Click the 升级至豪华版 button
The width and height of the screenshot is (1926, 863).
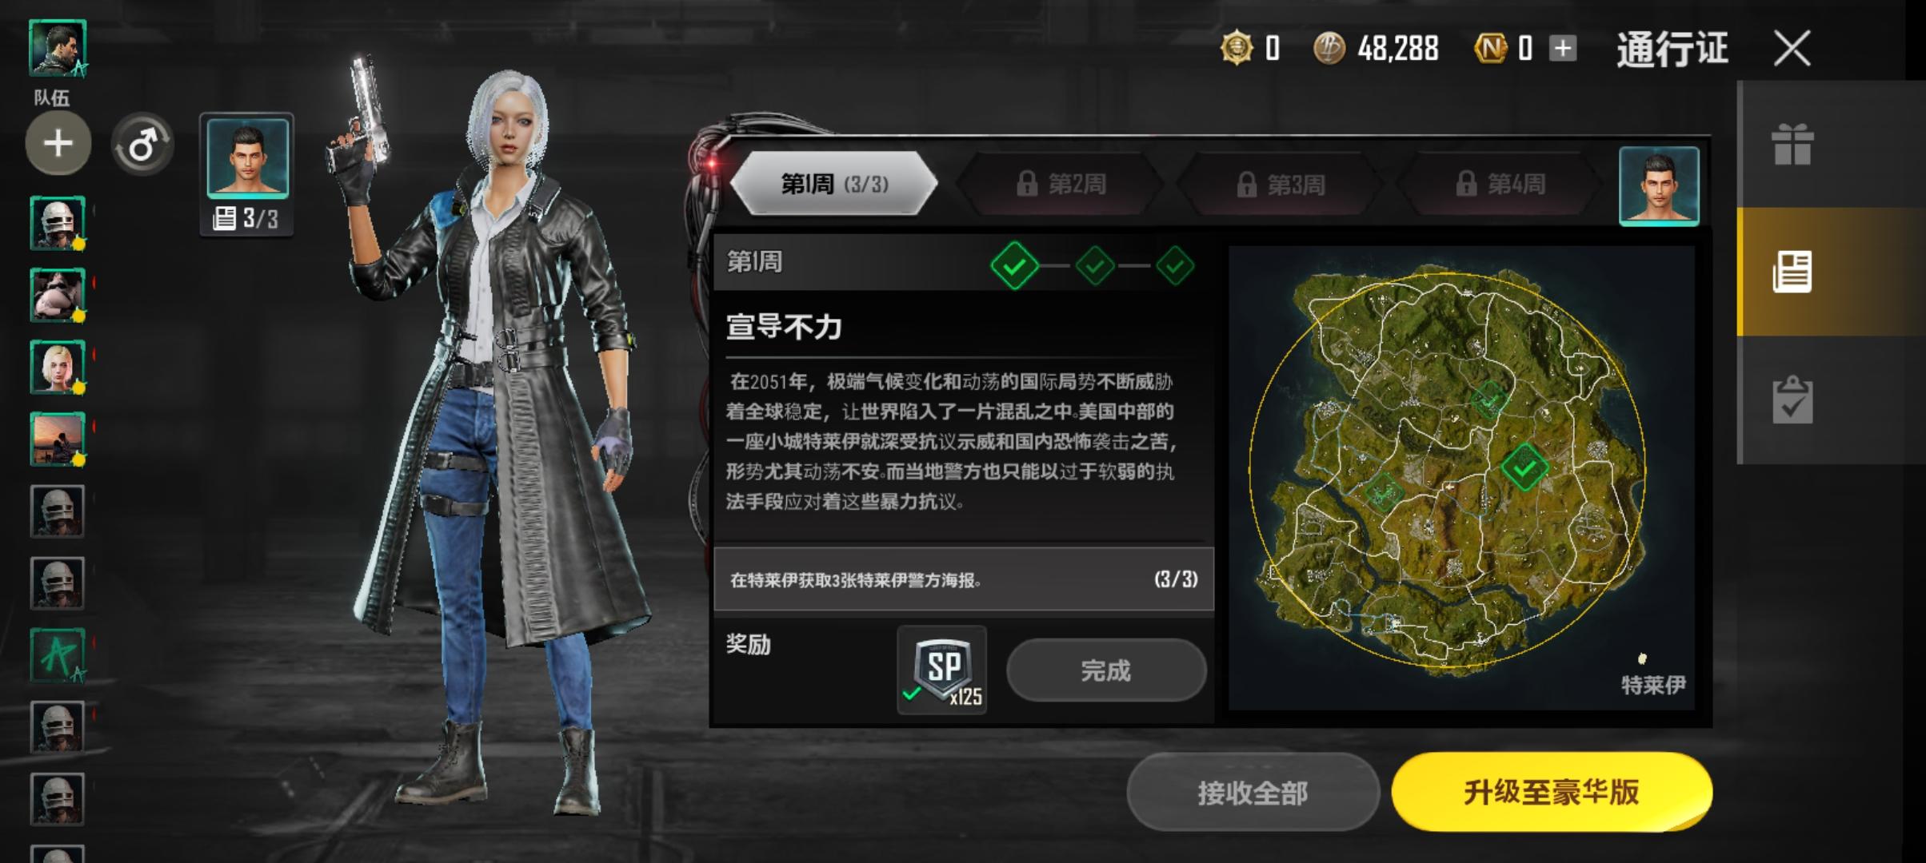click(1552, 792)
